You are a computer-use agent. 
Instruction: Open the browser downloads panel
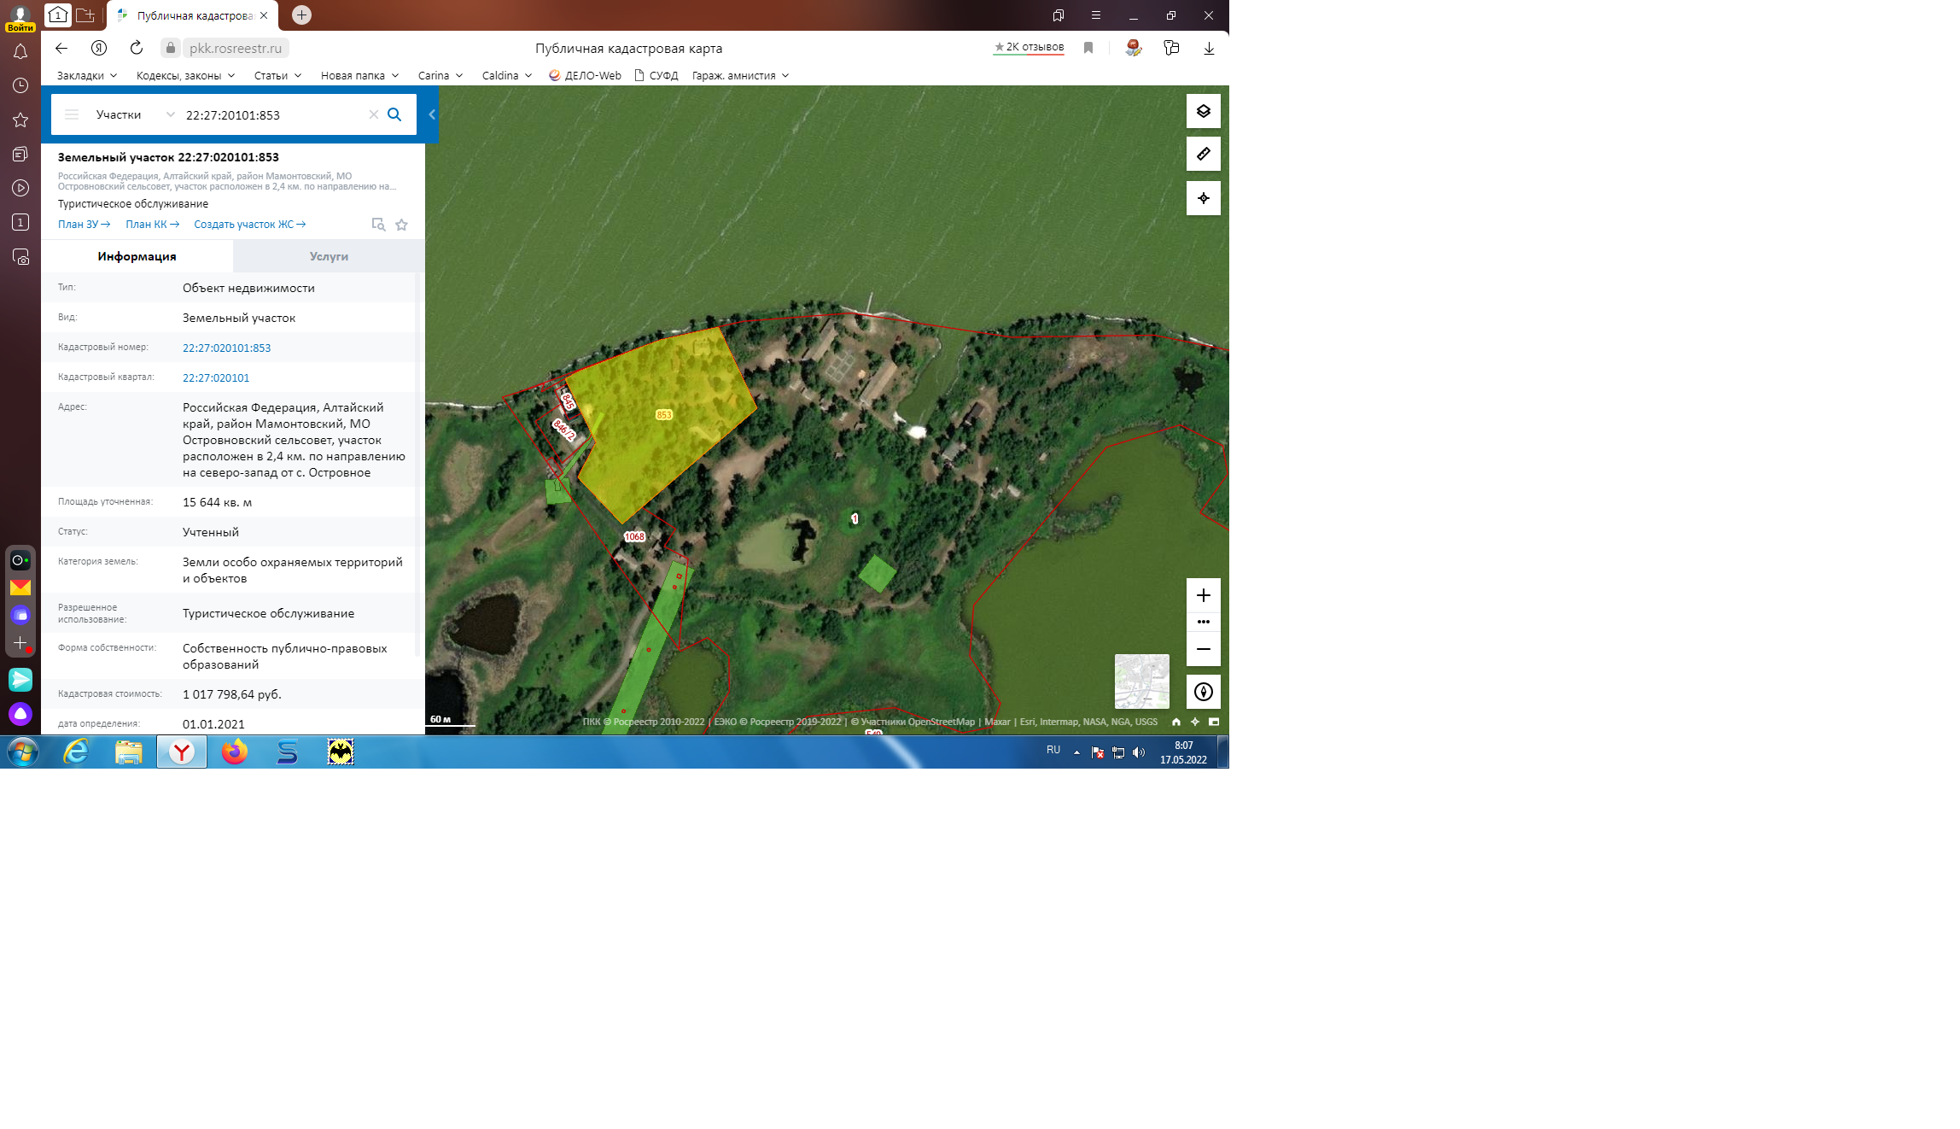click(1209, 48)
